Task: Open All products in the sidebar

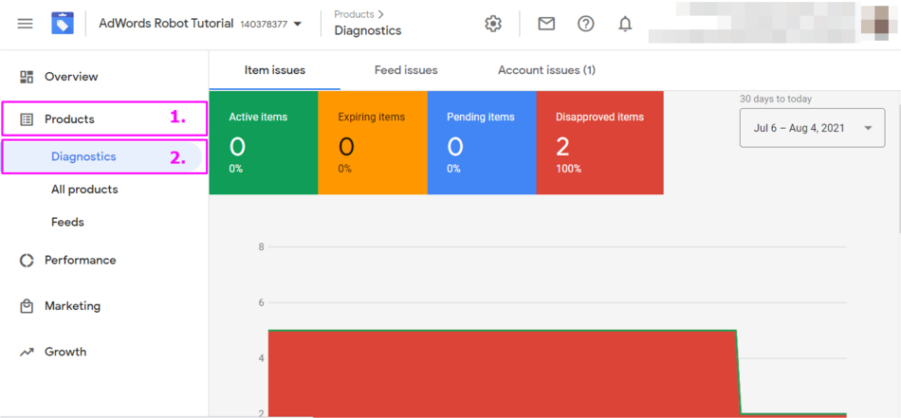Action: (84, 190)
